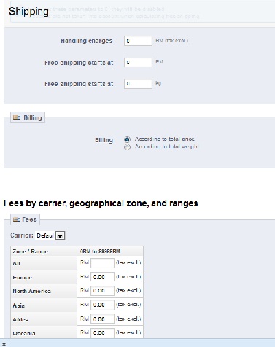Image resolution: width=275 pixels, height=347 pixels.
Task: Click the All zones fee field
Action: click(102, 263)
